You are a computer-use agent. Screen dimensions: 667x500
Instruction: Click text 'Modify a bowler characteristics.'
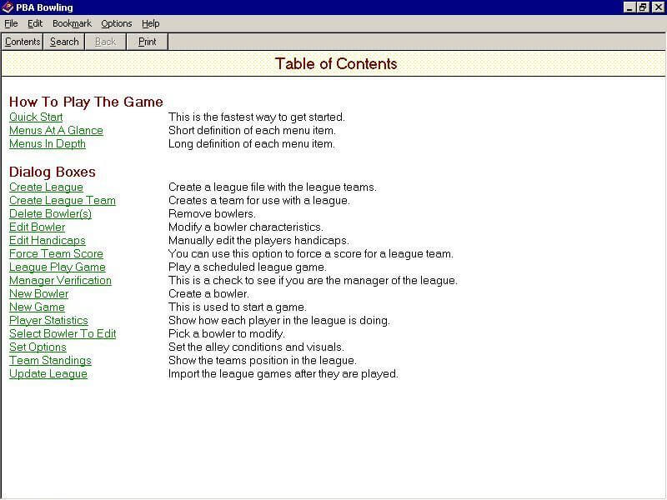(245, 227)
